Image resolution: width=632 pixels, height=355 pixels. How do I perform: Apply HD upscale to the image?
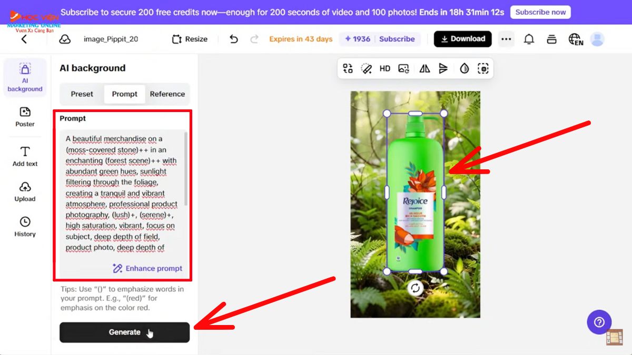point(385,68)
